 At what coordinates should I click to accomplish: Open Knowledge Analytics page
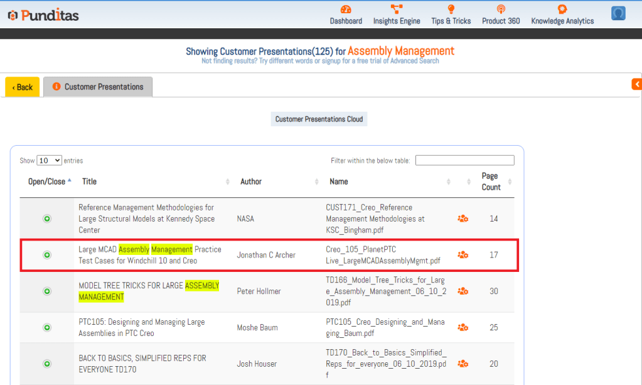point(562,14)
